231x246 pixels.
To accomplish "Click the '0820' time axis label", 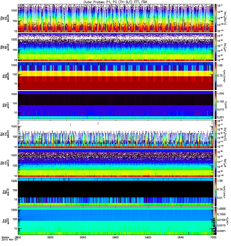I will pyautogui.click(x=51, y=237).
